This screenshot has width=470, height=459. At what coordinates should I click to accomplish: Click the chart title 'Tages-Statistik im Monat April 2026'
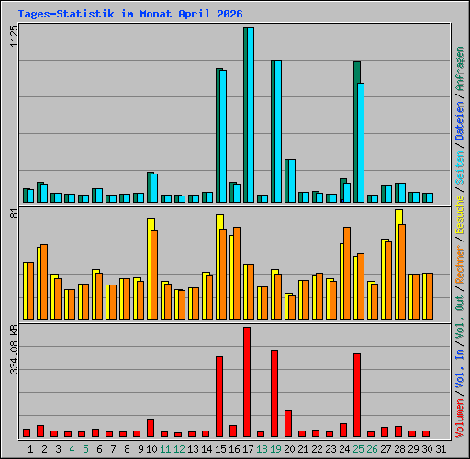pos(130,14)
